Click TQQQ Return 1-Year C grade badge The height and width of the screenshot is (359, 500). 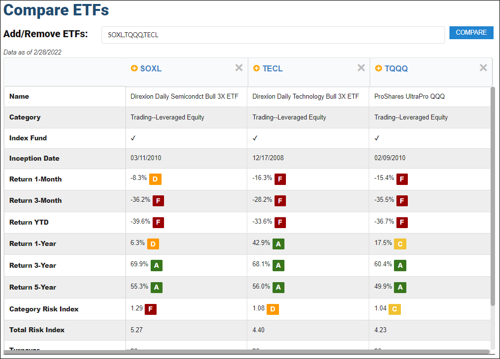pos(400,244)
